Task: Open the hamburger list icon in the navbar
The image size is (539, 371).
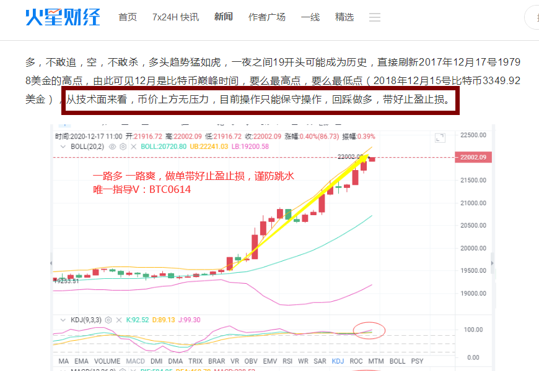Action: 375,17
